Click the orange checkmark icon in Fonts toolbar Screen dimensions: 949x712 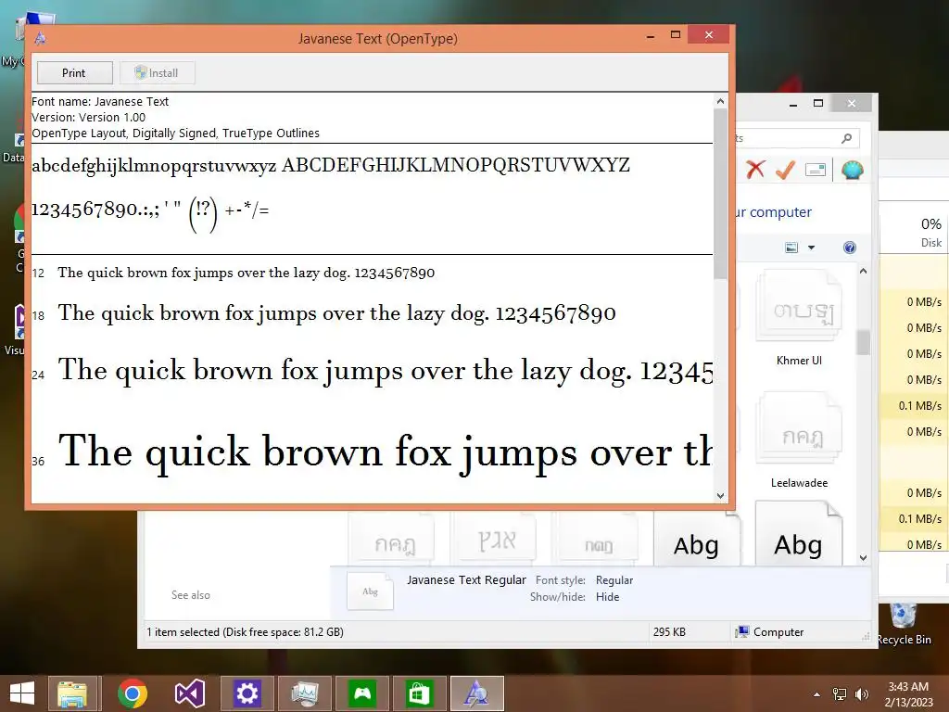point(785,170)
